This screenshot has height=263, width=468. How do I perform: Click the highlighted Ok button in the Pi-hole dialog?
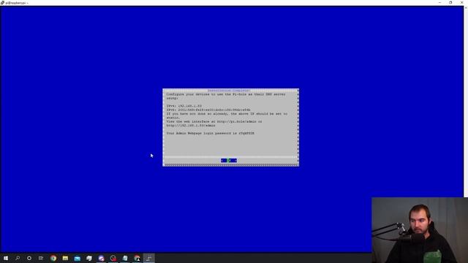[229, 161]
